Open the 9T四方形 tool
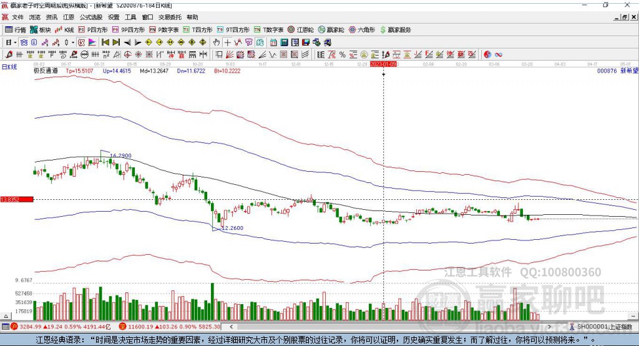This screenshot has width=639, height=346. click(233, 30)
